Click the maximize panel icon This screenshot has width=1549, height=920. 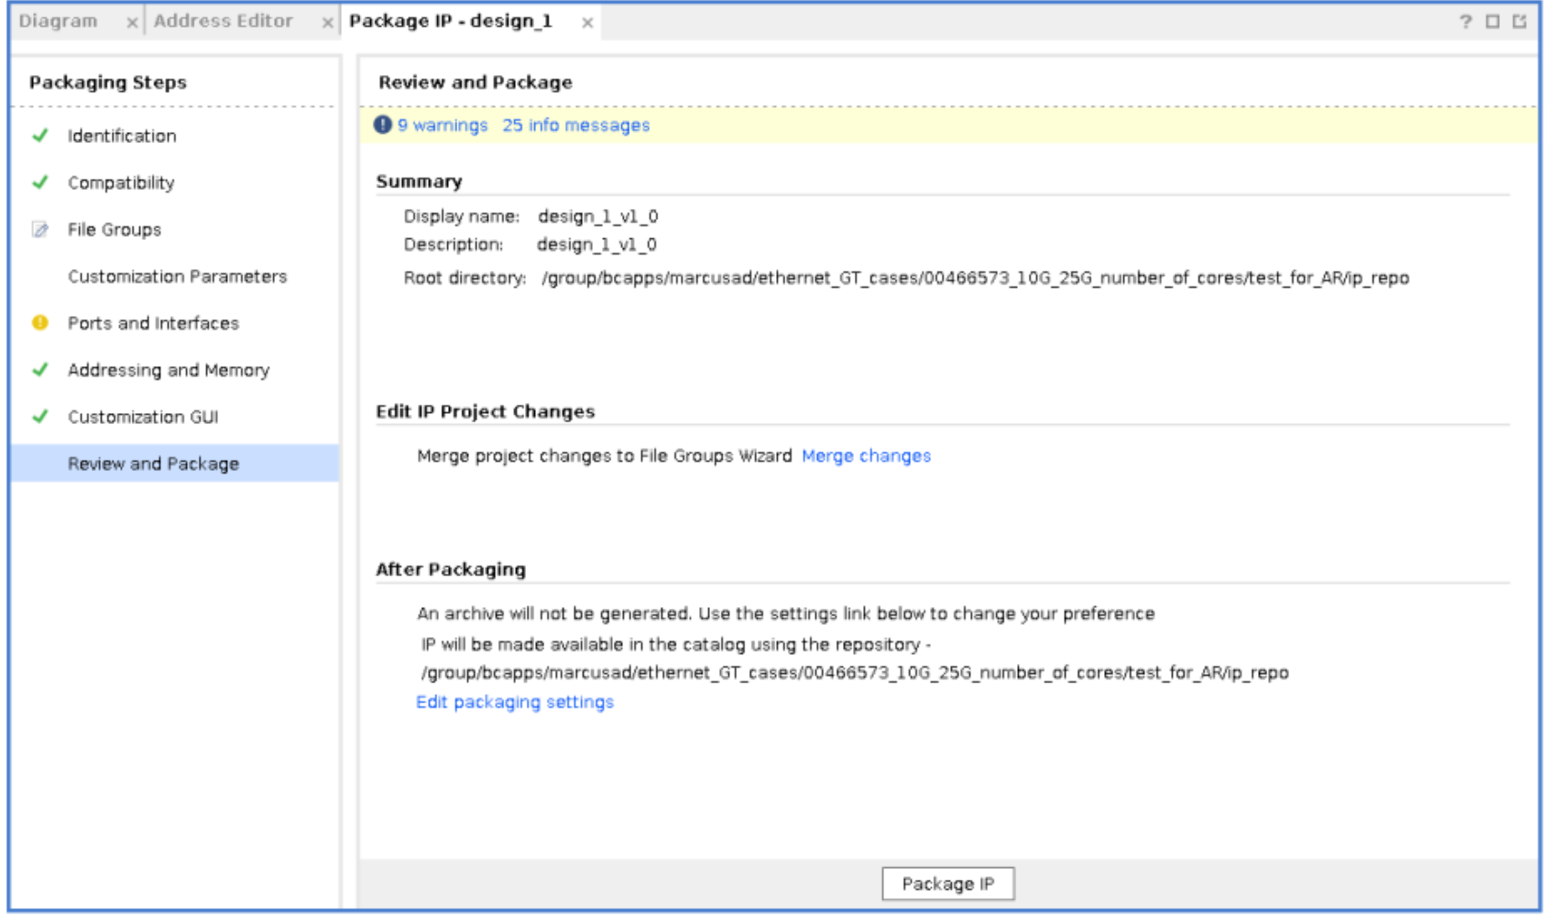pos(1492,22)
